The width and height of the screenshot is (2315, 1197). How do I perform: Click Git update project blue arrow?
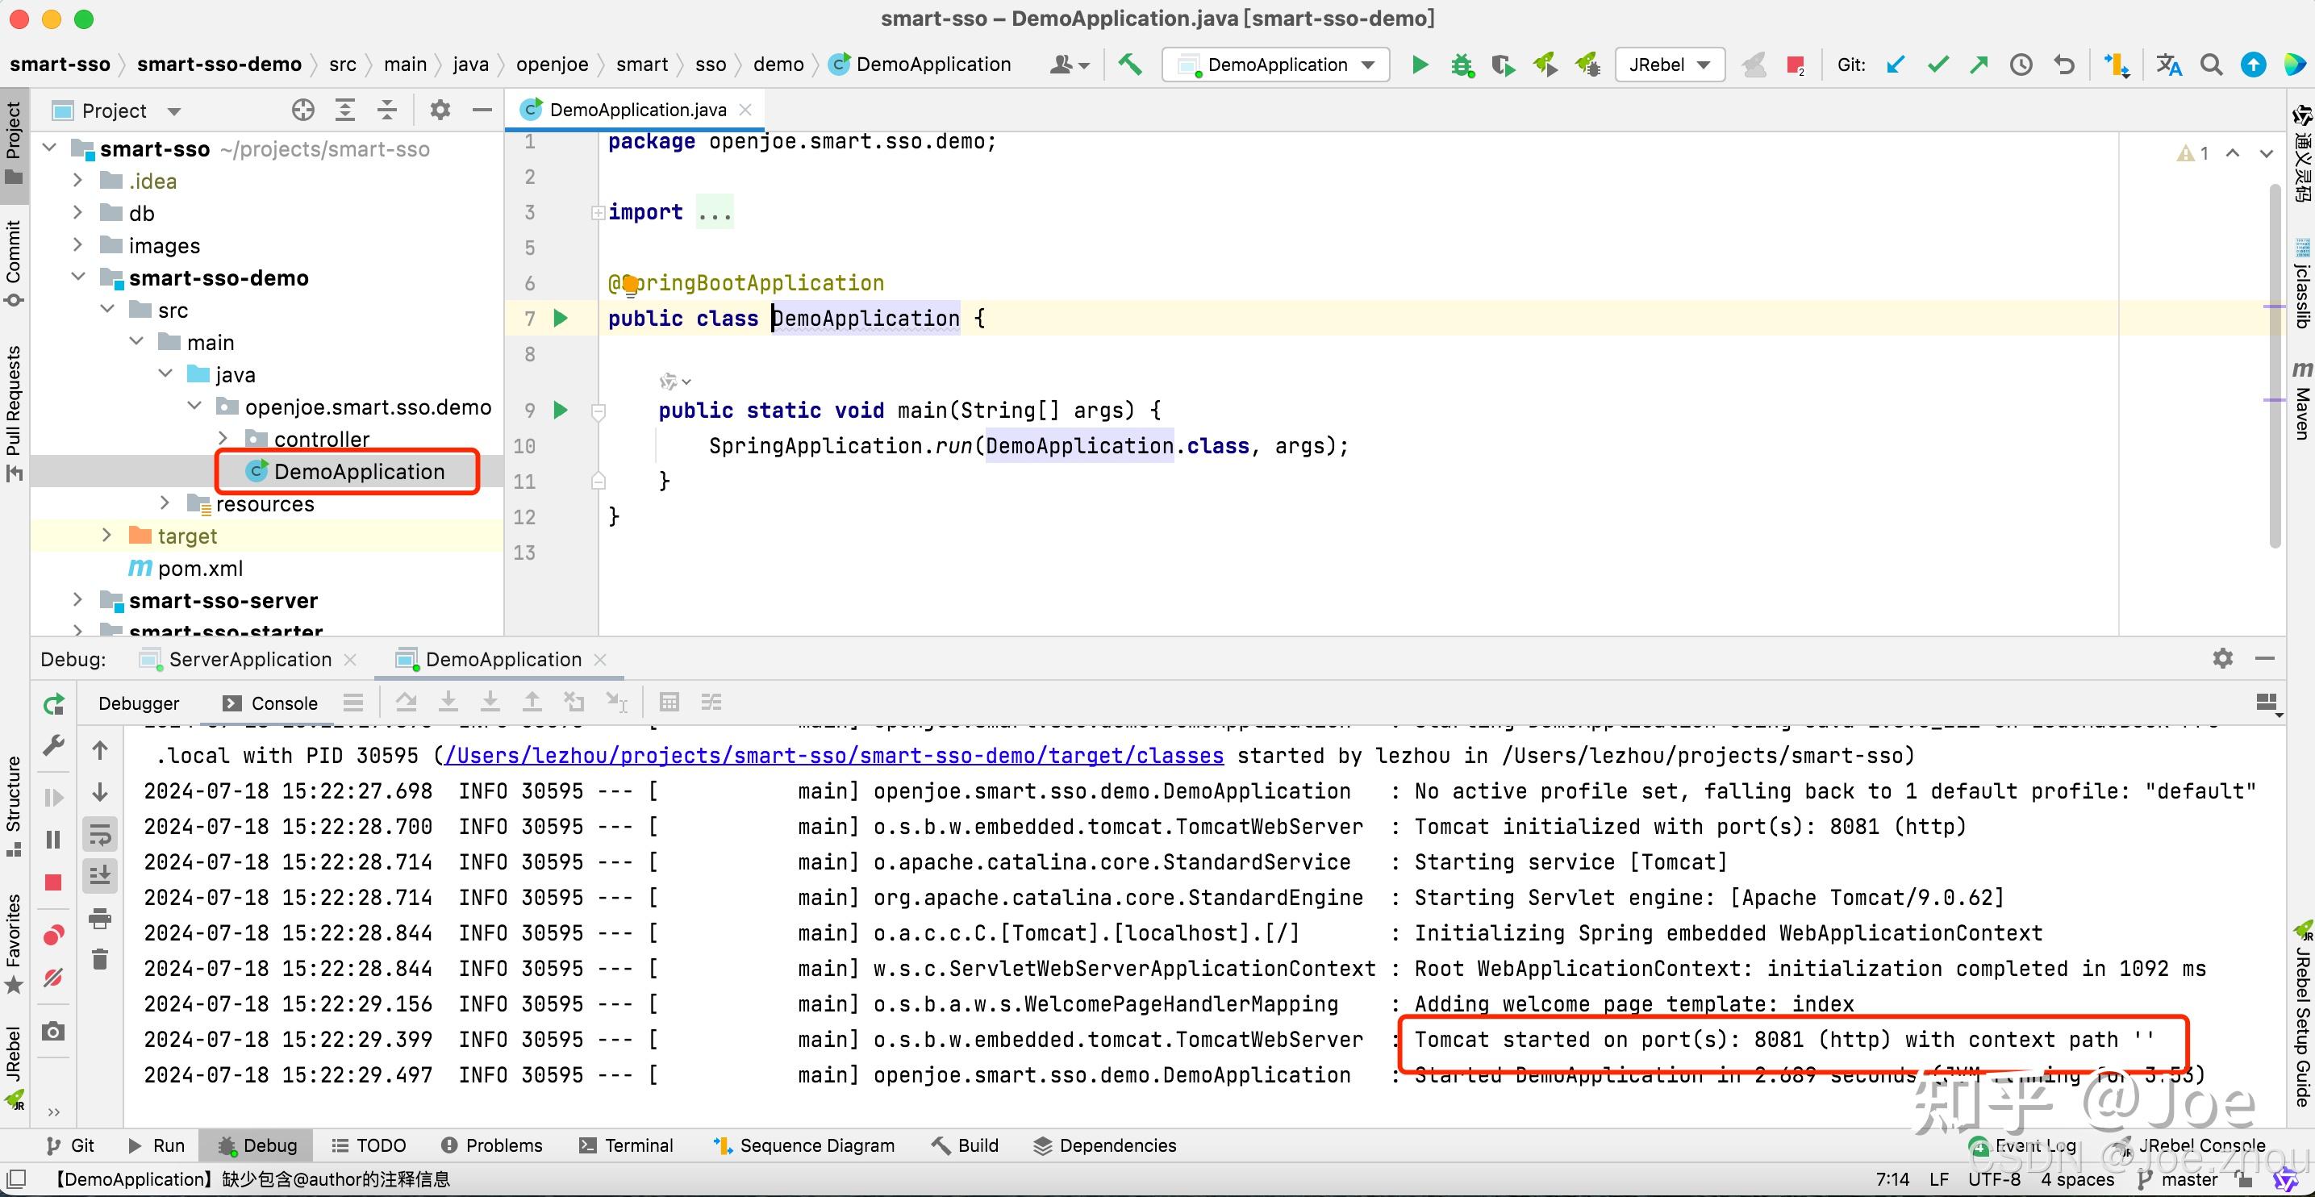point(1896,65)
